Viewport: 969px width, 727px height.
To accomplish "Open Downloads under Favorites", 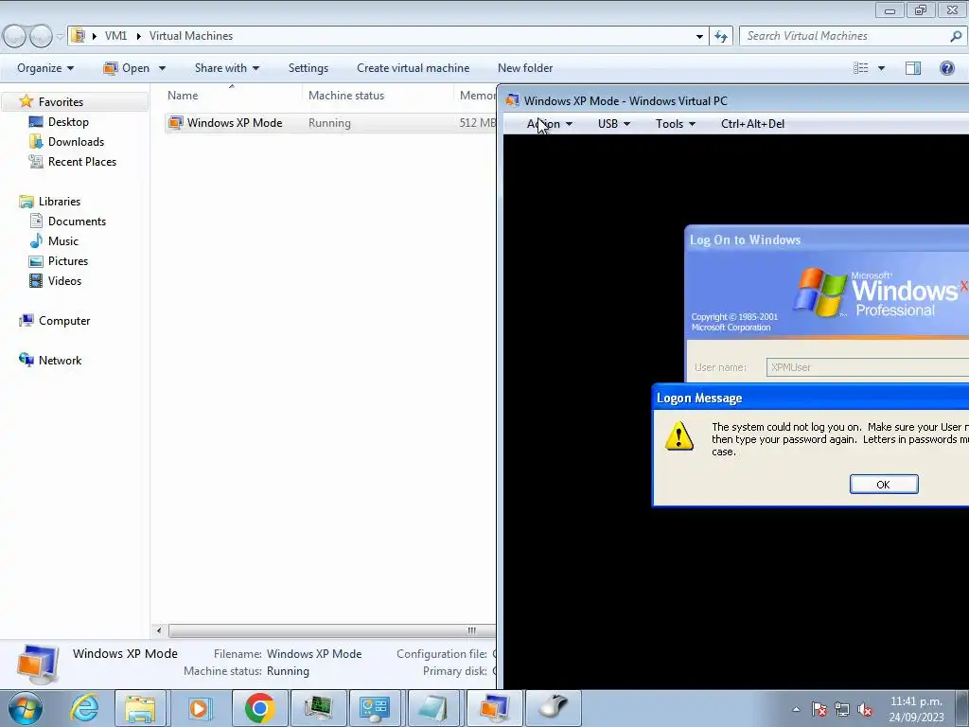I will tap(76, 142).
